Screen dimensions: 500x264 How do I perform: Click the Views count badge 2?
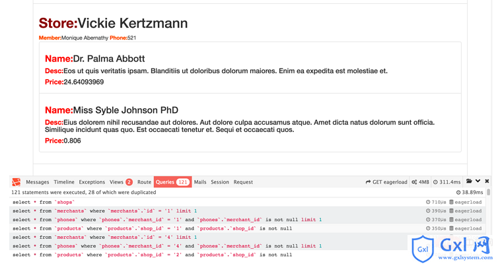pos(129,182)
